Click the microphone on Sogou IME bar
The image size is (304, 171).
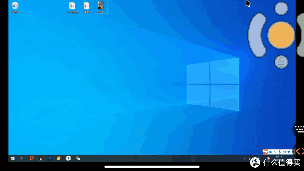coord(280,152)
